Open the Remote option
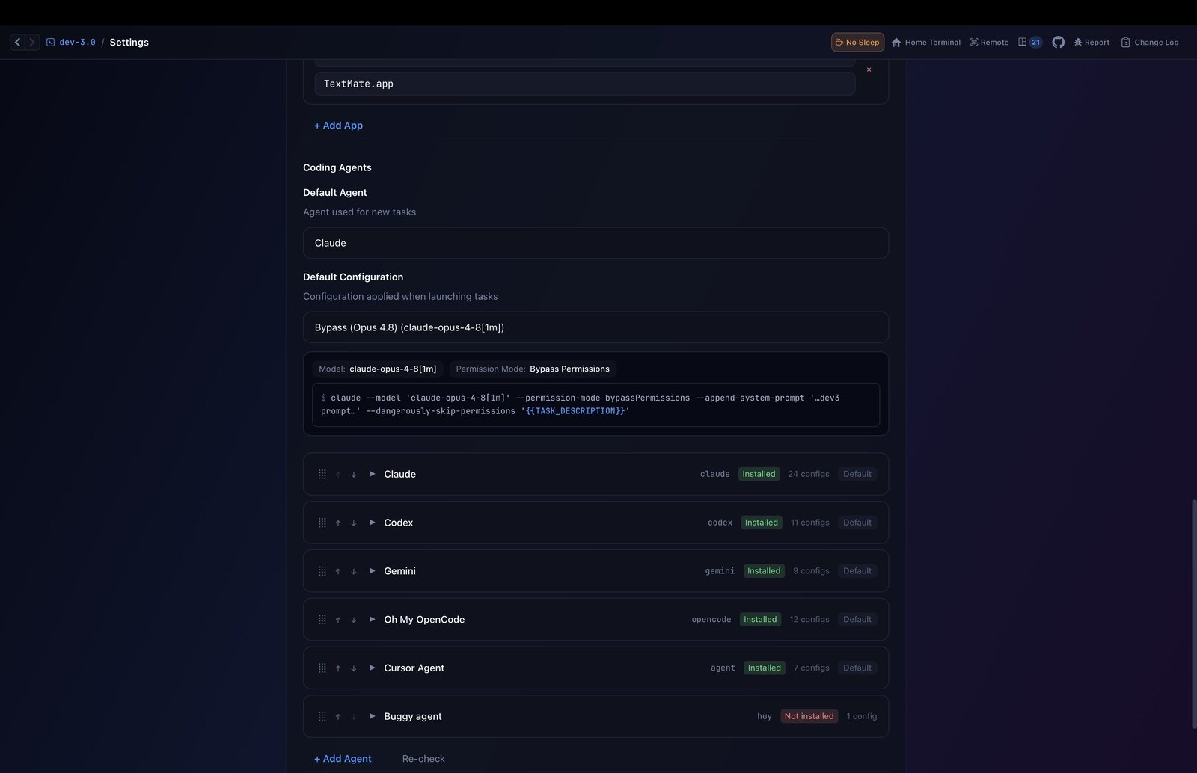 [x=989, y=43]
